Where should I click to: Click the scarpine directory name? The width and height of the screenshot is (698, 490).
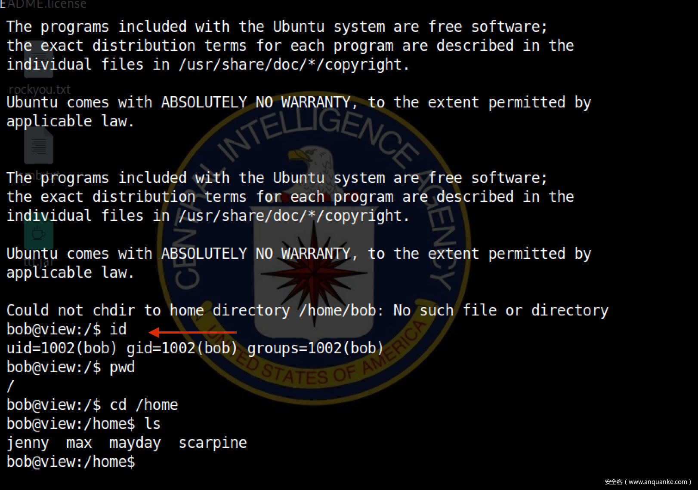213,443
